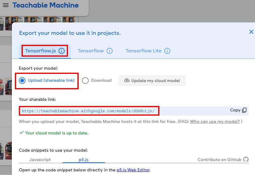Open the p5.js Web Editor link
This screenshot has width=255, height=175.
point(133,170)
